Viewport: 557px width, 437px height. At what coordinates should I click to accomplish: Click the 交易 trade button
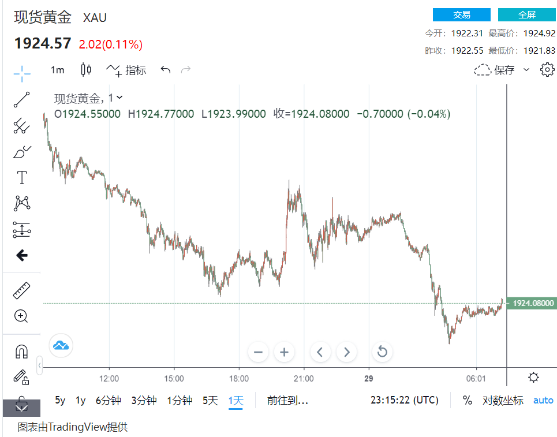tap(461, 15)
